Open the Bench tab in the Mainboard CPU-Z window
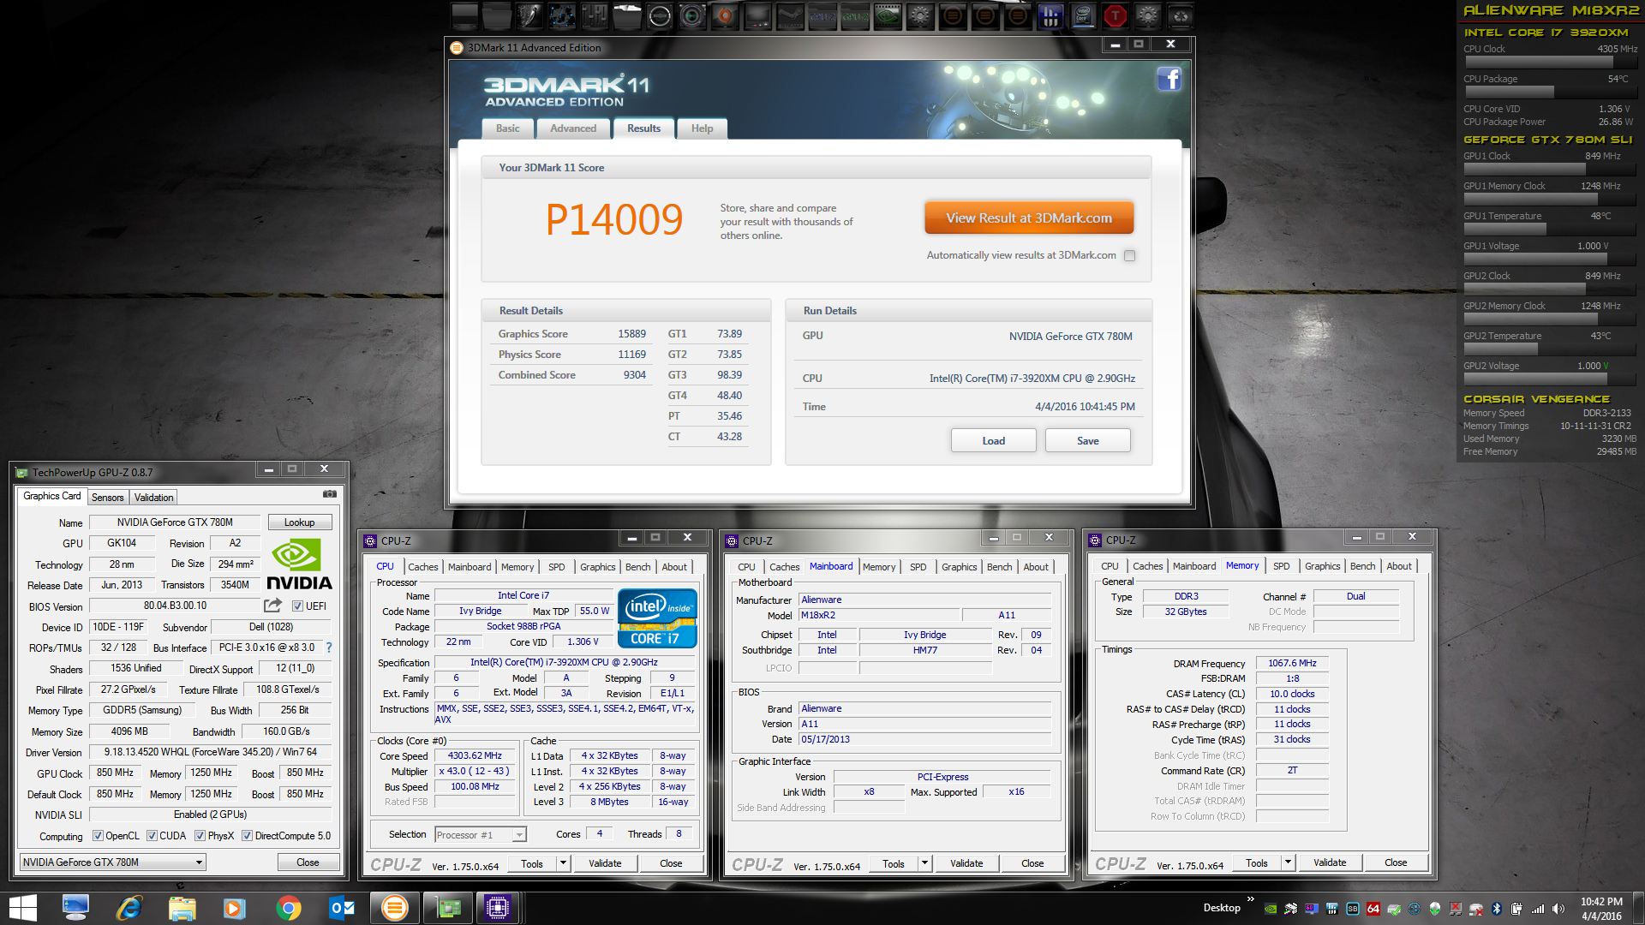The image size is (1645, 925). [999, 567]
